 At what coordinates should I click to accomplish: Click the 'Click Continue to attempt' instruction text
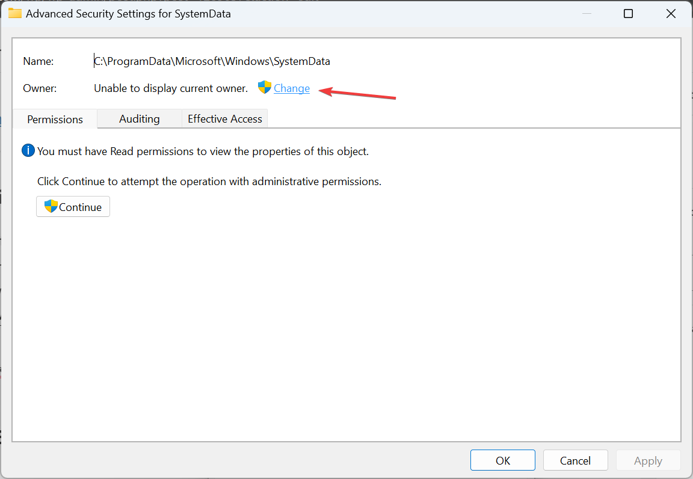pos(209,182)
